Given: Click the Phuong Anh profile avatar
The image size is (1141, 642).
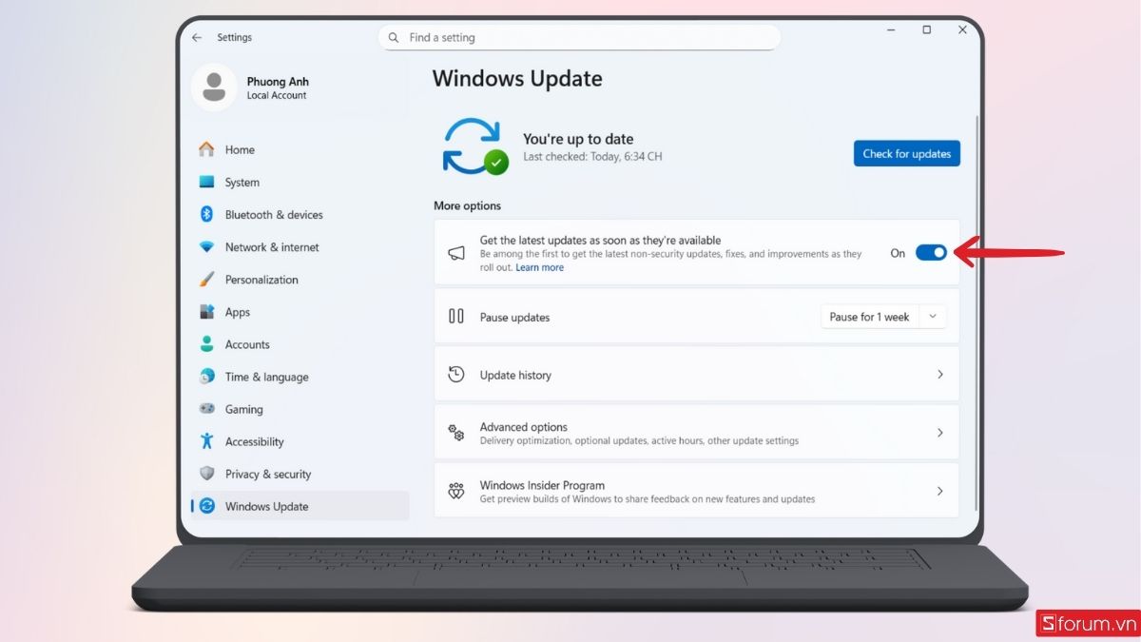Looking at the screenshot, I should (x=214, y=88).
